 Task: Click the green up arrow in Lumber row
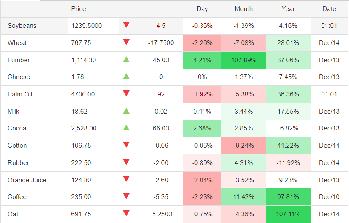pos(126,59)
